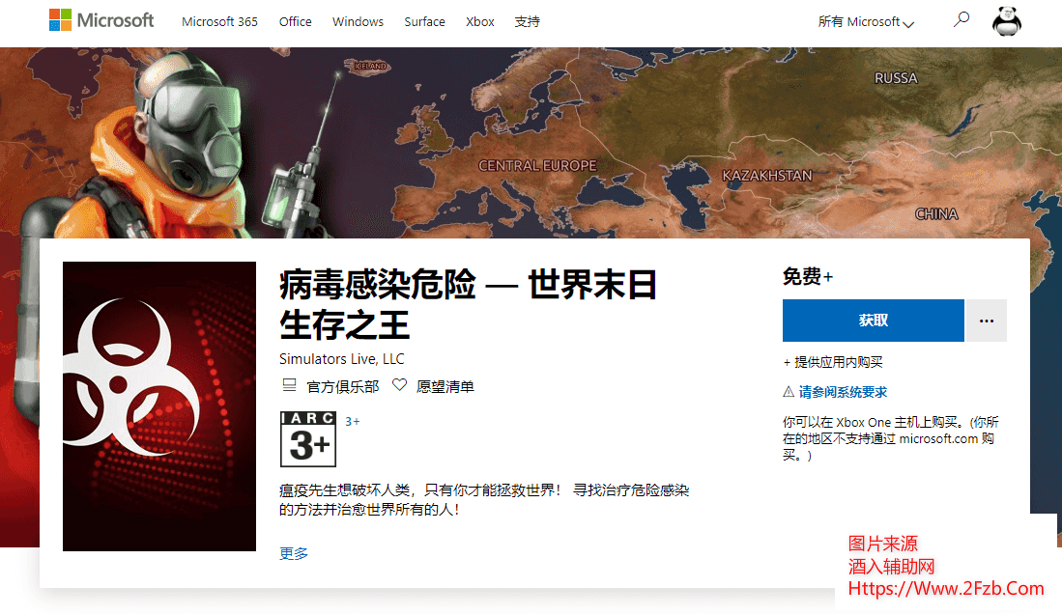
Task: Open the Microsoft 365 menu item
Action: (x=219, y=21)
